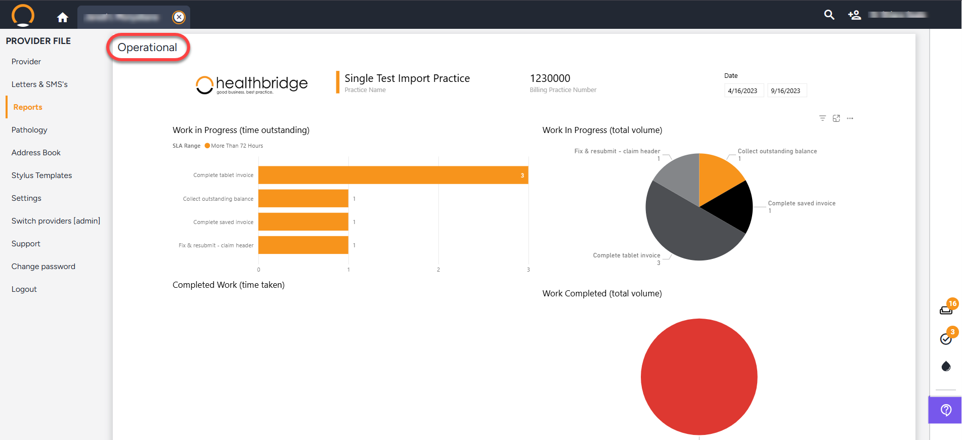Edit the end date 9/16/2023 field
Image resolution: width=962 pixels, height=440 pixels.
pos(785,91)
